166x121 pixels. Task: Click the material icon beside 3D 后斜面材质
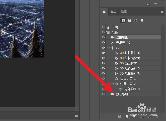[x=116, y=68]
